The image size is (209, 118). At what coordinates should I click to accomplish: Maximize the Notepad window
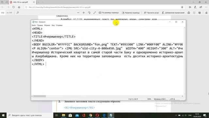pyautogui.click(x=176, y=22)
